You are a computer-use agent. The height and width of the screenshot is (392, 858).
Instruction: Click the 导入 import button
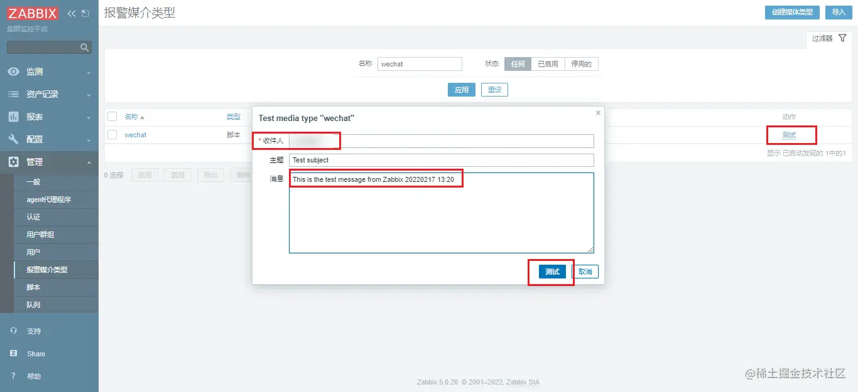[839, 12]
